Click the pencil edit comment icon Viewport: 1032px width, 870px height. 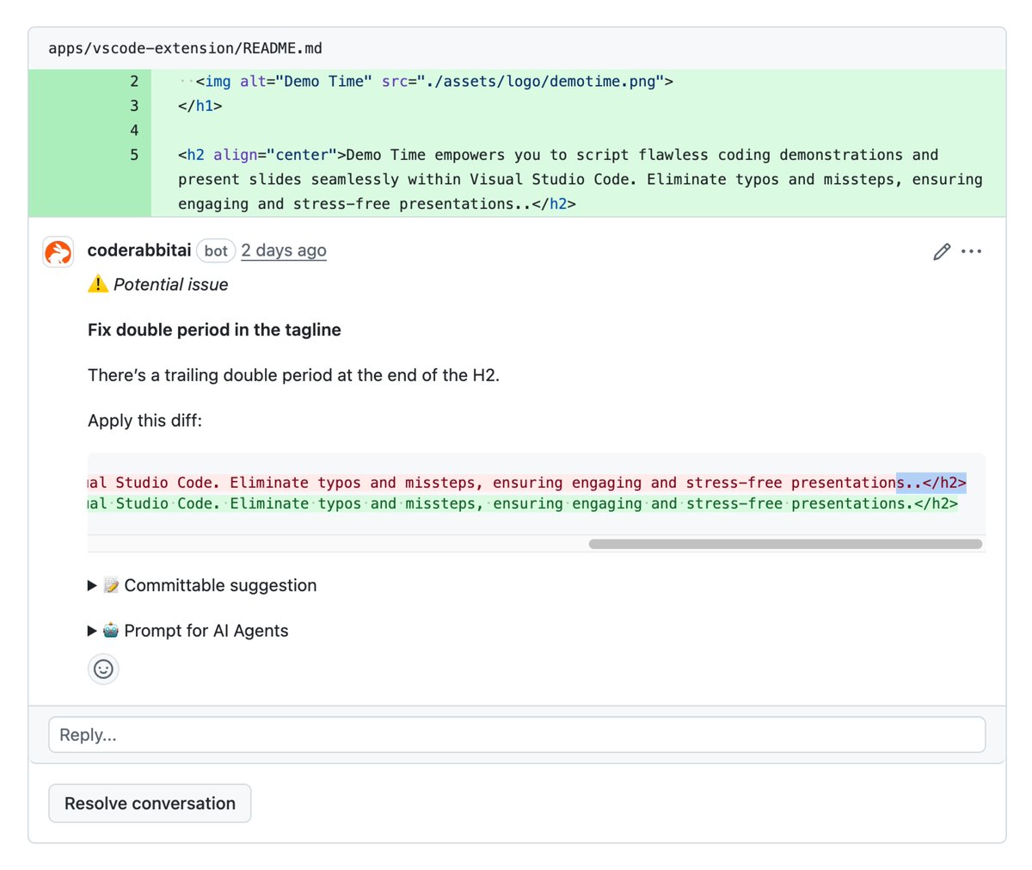click(942, 251)
